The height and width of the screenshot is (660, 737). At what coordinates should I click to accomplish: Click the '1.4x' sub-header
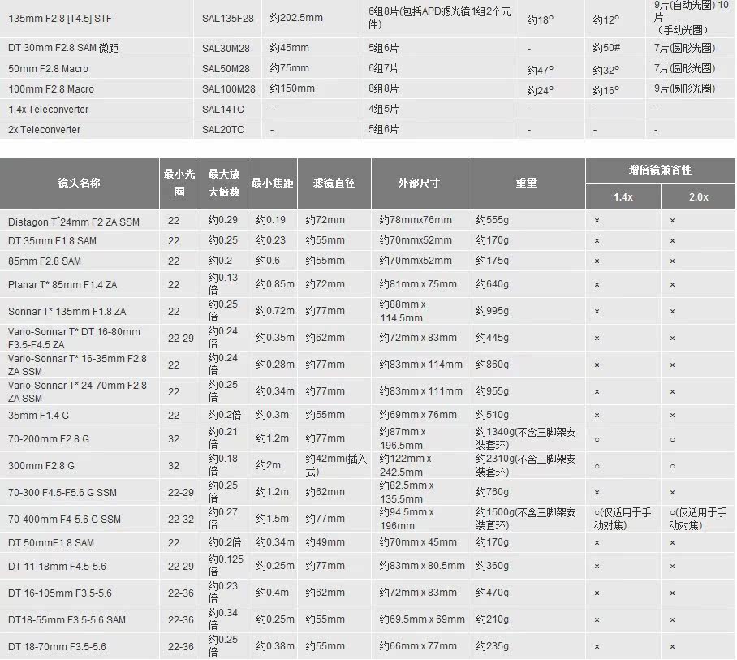click(x=623, y=197)
